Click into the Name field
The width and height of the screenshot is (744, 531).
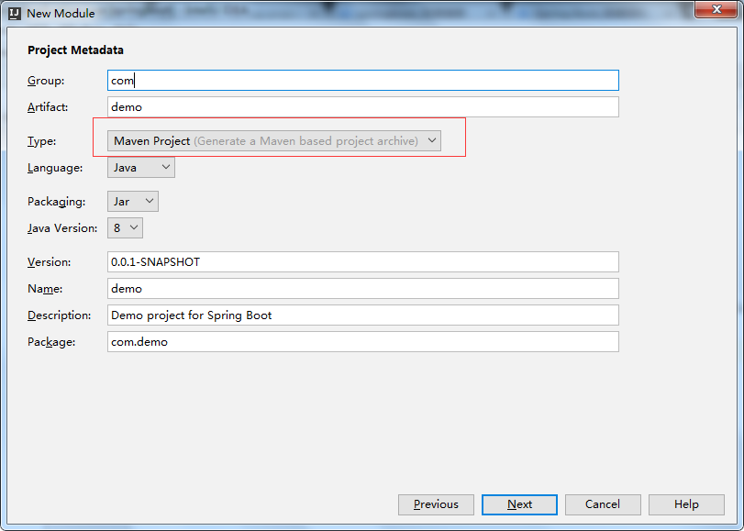363,289
